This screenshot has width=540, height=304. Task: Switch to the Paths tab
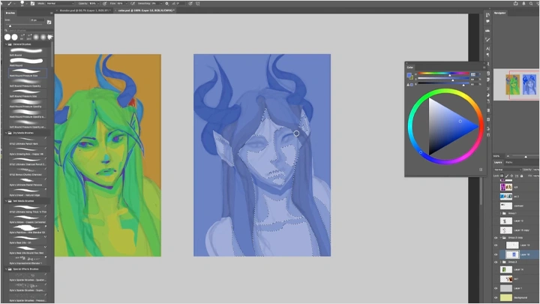(x=509, y=162)
